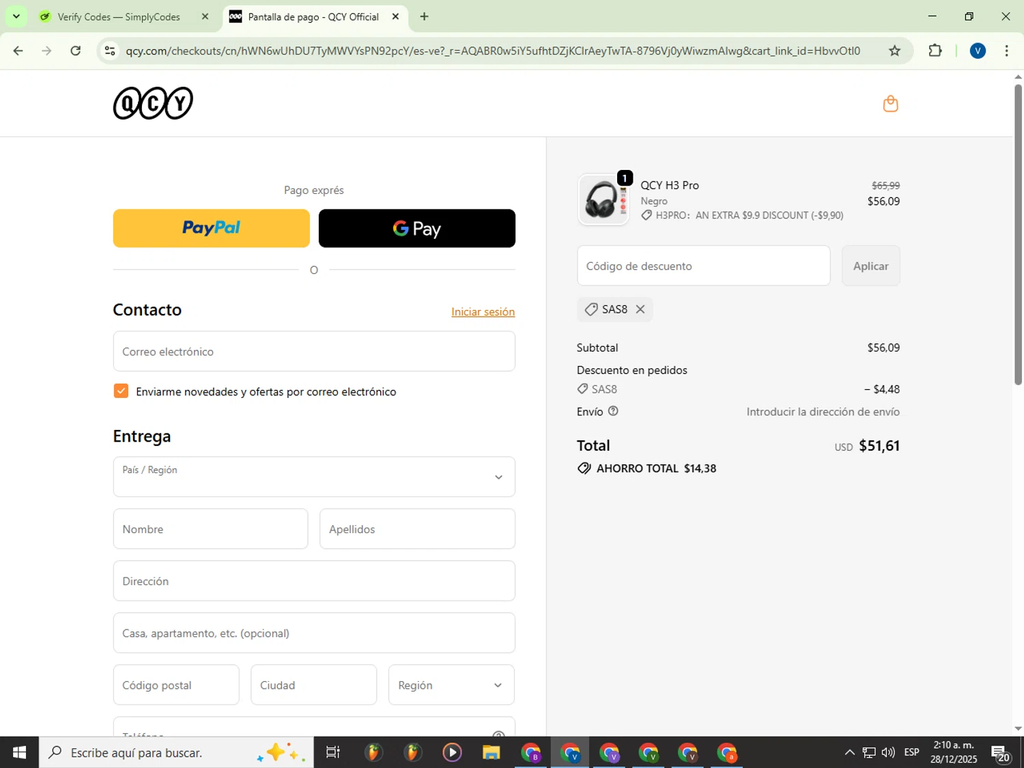Screen dimensions: 1024x768
Task: Open Task View on the taskbar
Action: 332,752
